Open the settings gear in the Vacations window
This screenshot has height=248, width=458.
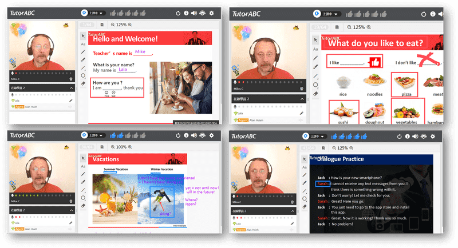(x=211, y=135)
